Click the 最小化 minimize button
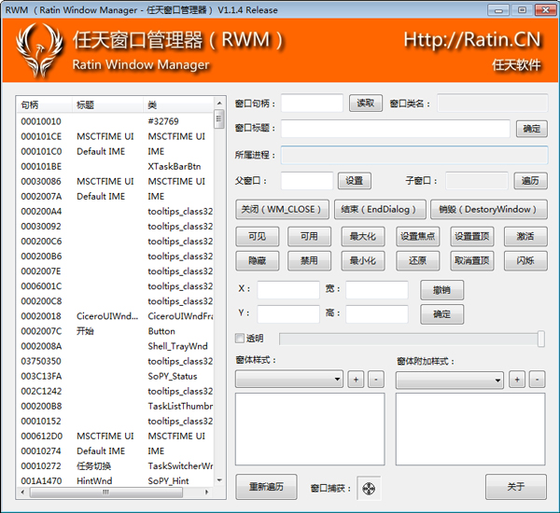560x513 pixels. tap(363, 260)
